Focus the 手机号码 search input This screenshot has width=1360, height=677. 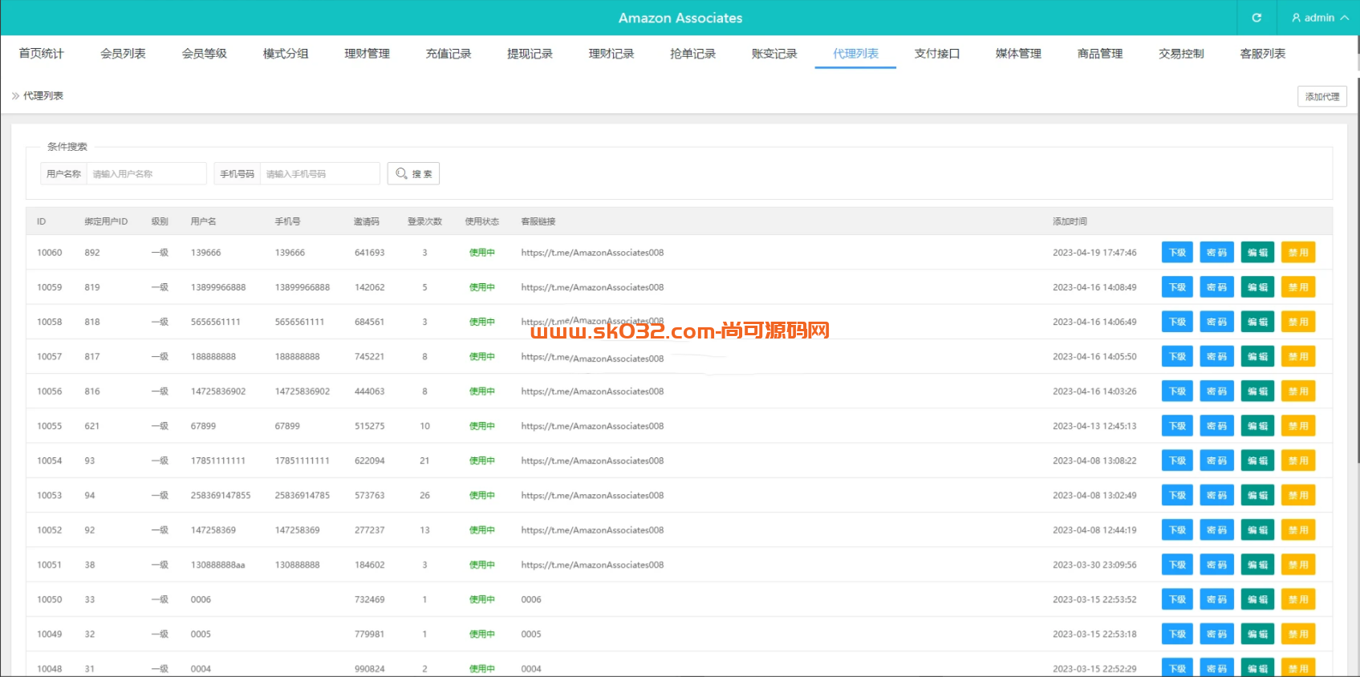pyautogui.click(x=319, y=173)
